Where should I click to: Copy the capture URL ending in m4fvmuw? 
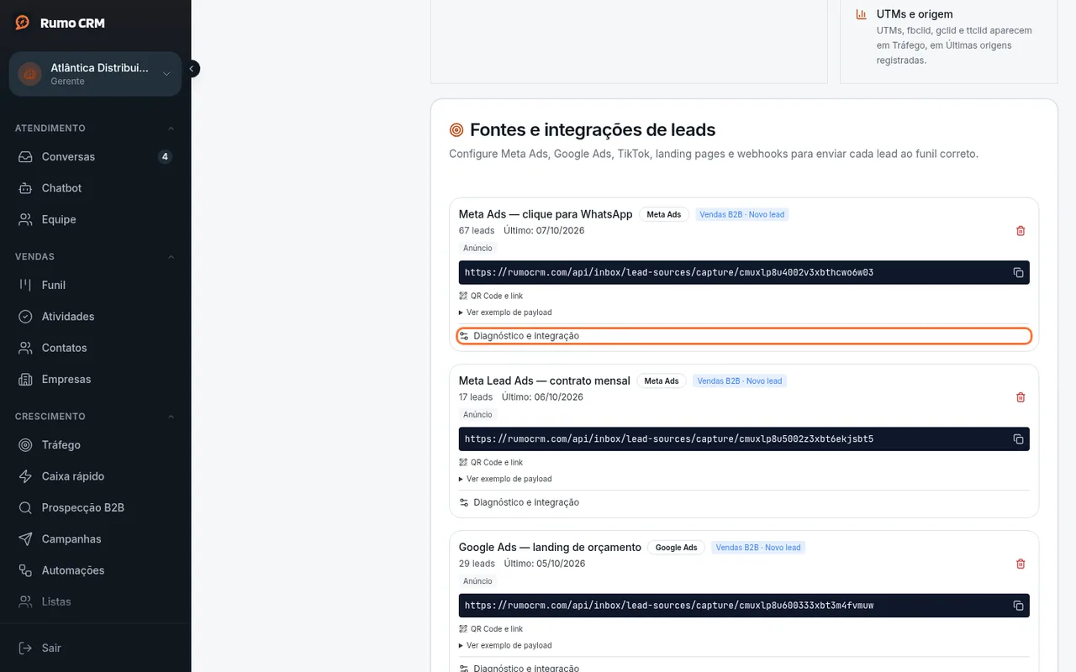1018,605
